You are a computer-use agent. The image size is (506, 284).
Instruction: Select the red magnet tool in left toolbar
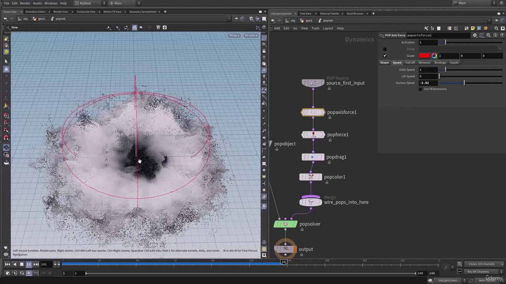(x=6, y=138)
